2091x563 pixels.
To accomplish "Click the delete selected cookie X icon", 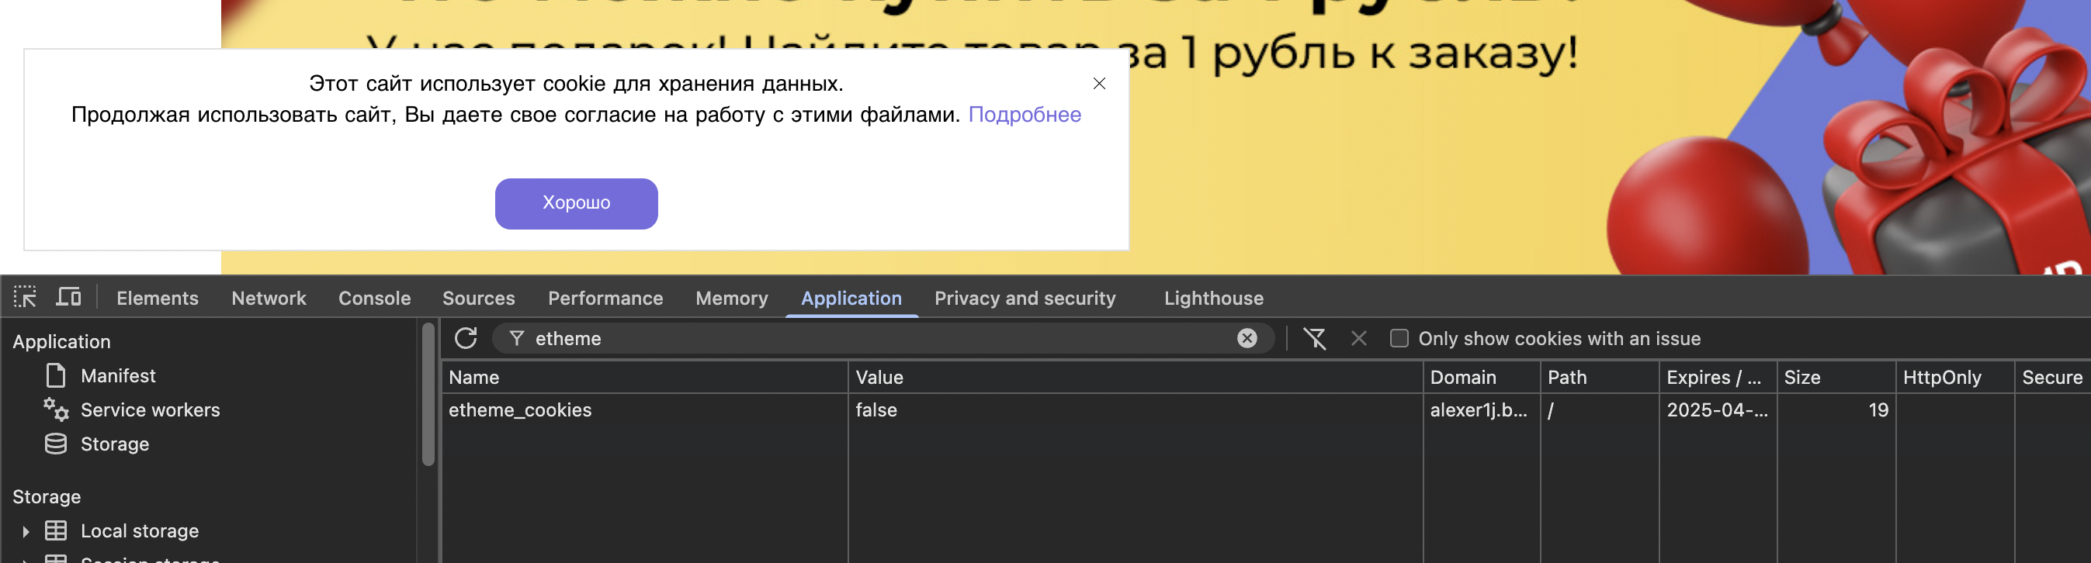I will pos(1359,338).
